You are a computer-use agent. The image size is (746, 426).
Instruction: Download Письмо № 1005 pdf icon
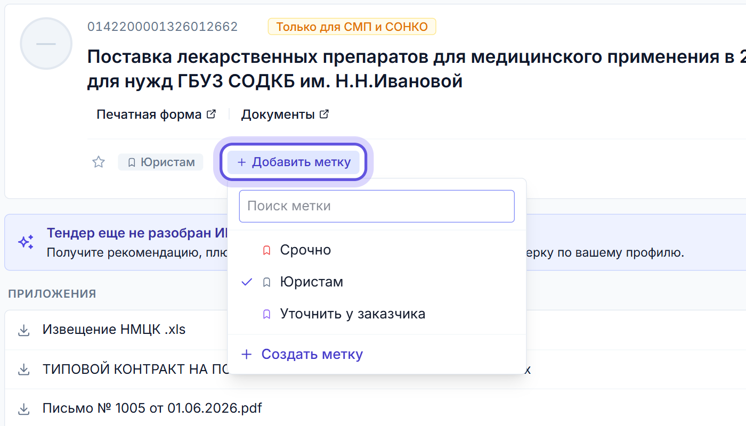pyautogui.click(x=23, y=409)
